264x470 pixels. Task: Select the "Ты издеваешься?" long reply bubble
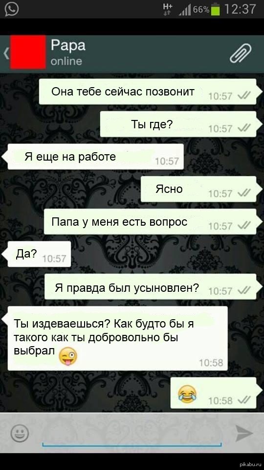point(116,338)
